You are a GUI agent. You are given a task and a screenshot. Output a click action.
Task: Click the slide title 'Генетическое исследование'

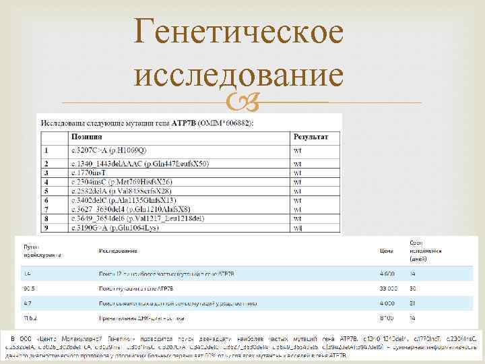tap(238, 53)
